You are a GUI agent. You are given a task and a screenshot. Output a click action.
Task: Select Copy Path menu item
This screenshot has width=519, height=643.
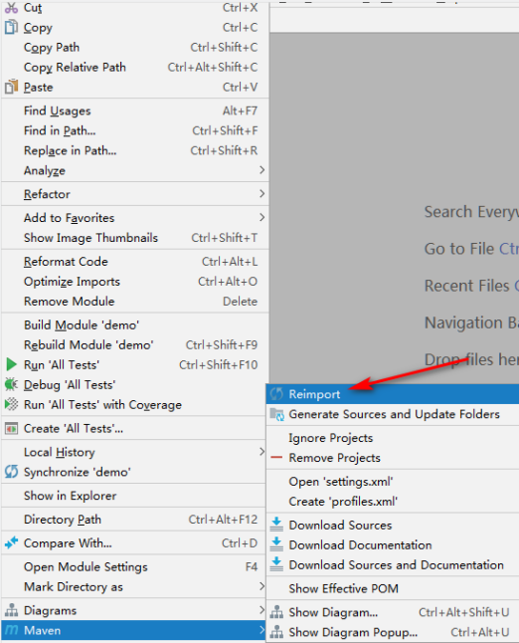click(135, 47)
